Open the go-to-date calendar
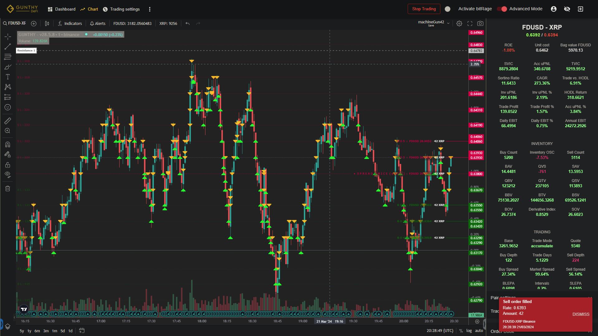This screenshot has width=598, height=336. tap(82, 330)
